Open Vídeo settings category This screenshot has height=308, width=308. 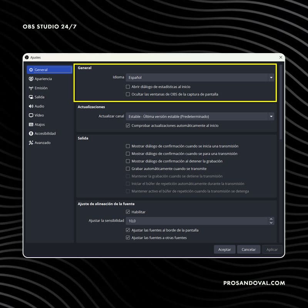click(x=50, y=115)
